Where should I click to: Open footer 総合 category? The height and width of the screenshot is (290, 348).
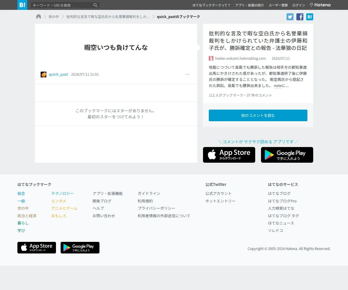click(x=21, y=193)
